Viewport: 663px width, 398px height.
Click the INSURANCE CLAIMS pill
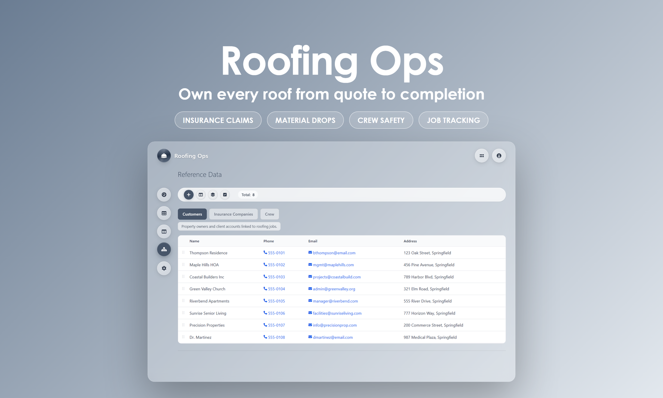click(x=218, y=120)
